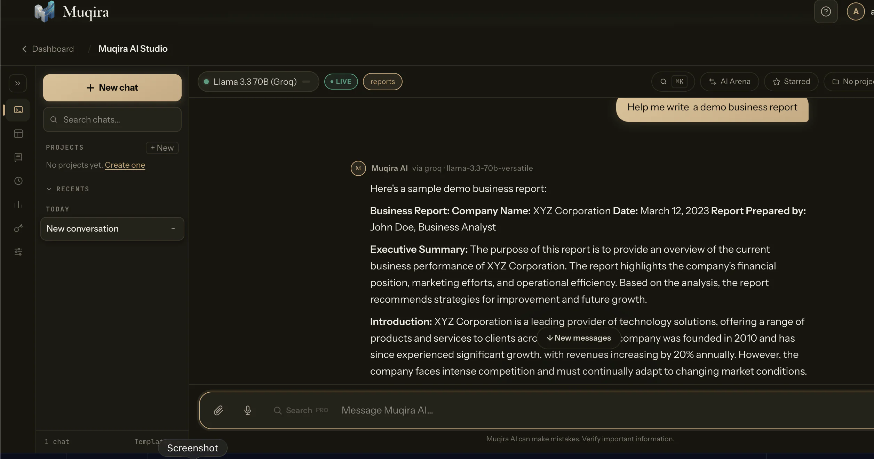874x459 pixels.
Task: Click the paperclip attach file icon
Action: [218, 410]
